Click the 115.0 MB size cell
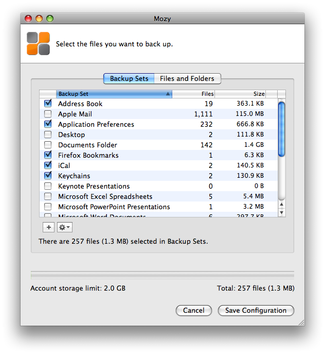Screen dimensions: 325x354 250,114
